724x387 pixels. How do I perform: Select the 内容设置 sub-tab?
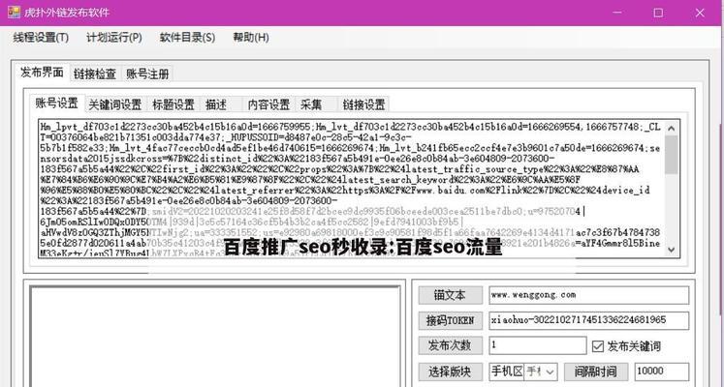[268, 104]
